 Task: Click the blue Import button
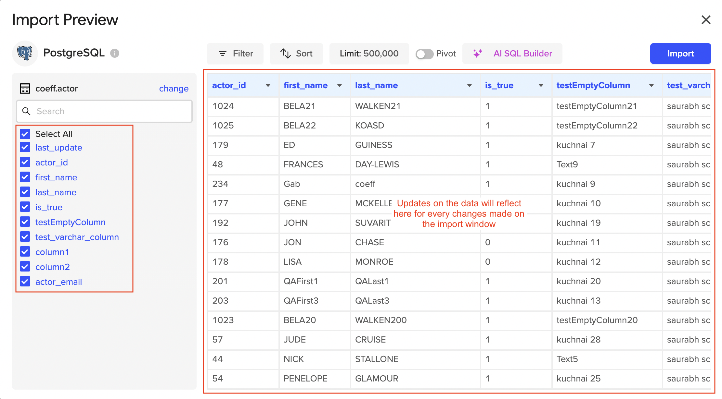coord(680,54)
